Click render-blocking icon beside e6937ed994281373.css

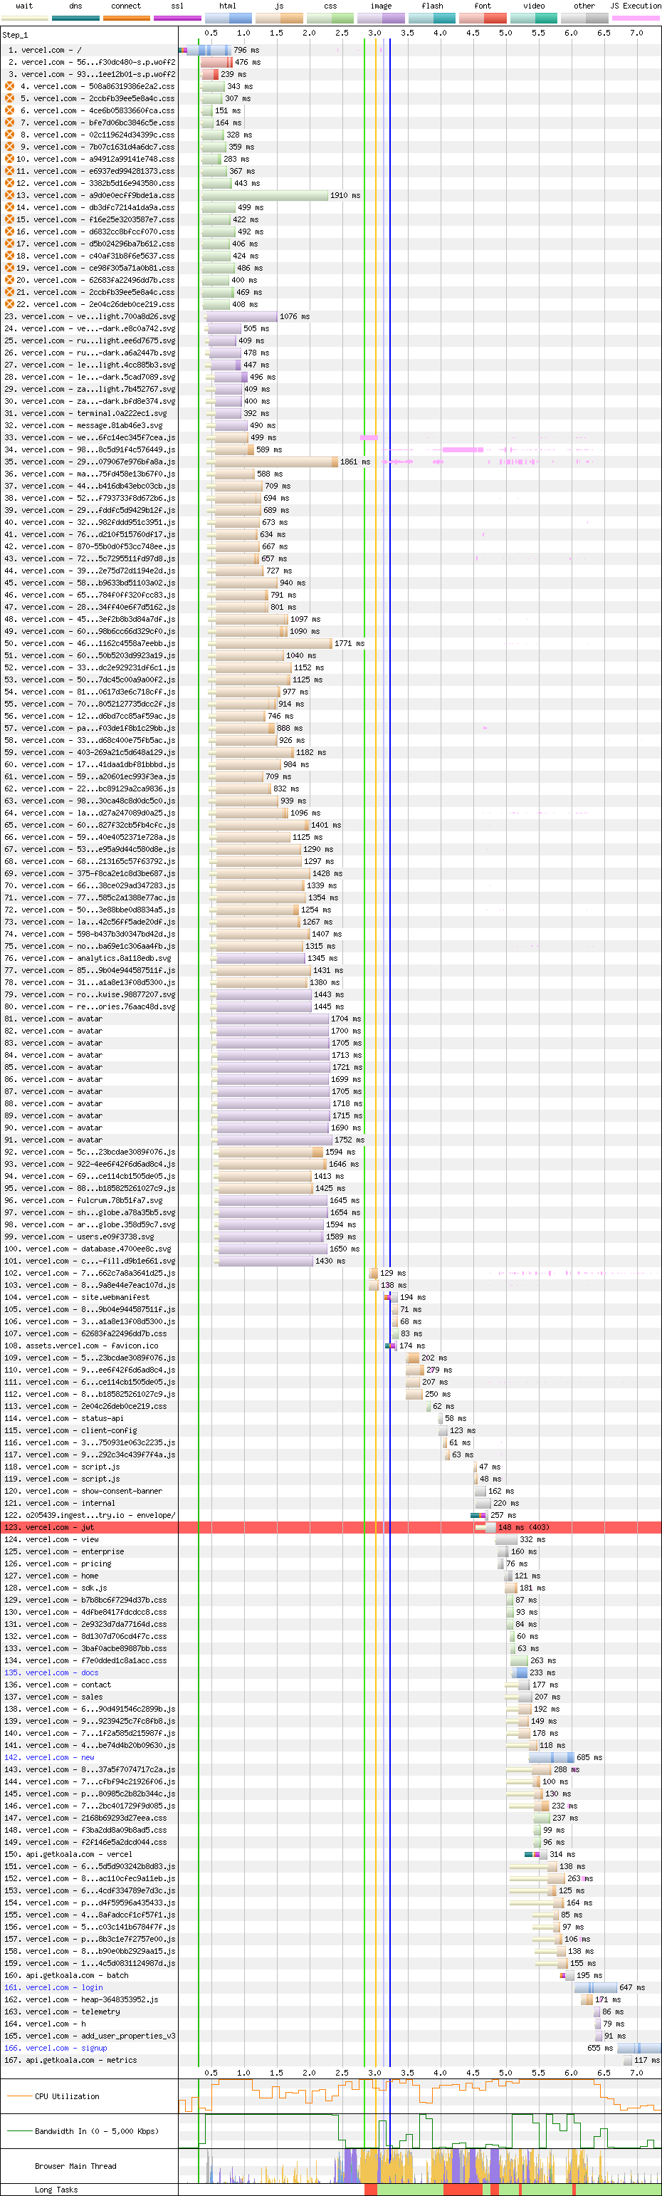(9, 170)
